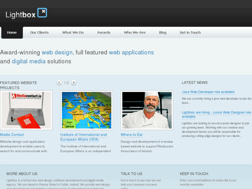The width and height of the screenshot is (252, 189).
Task: Select Get in Touch menu item
Action: 190,33
